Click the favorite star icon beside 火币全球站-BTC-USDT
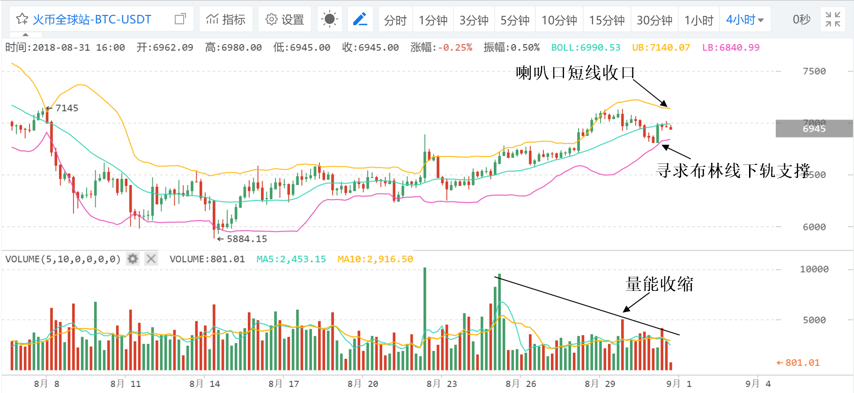 coord(22,19)
